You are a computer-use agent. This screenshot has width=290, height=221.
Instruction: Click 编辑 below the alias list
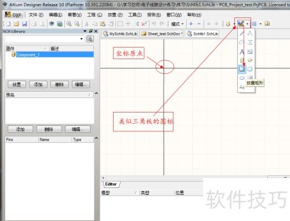click(x=78, y=129)
